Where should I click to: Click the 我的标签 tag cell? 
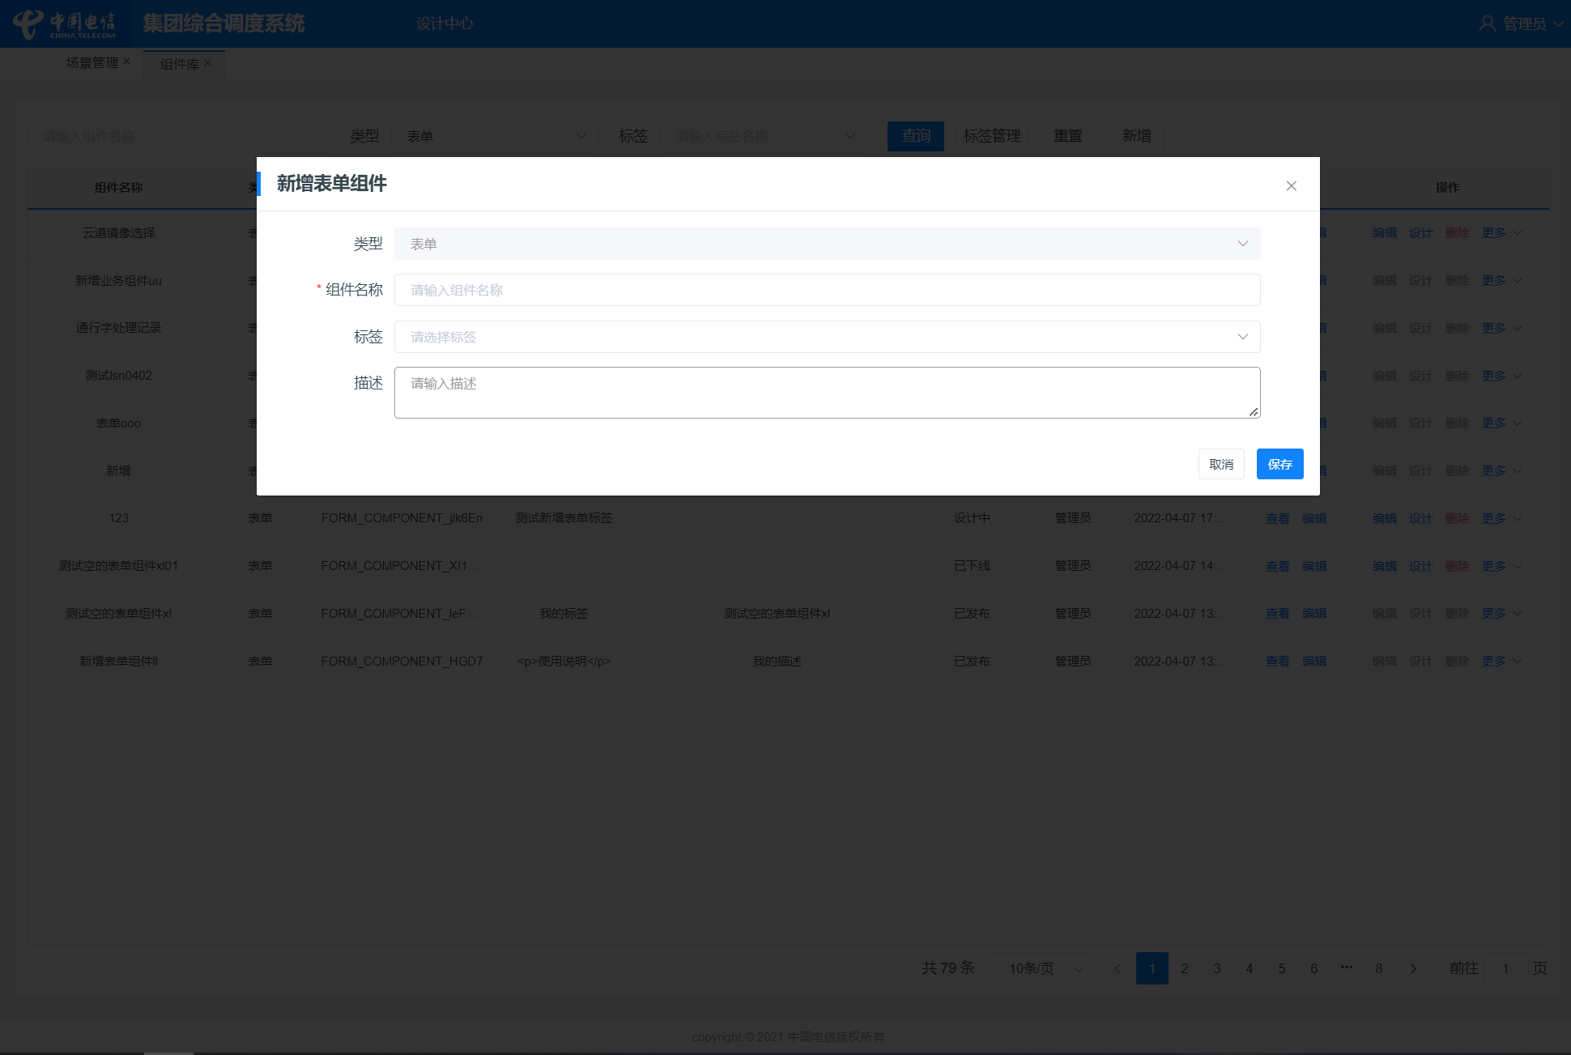pos(564,614)
